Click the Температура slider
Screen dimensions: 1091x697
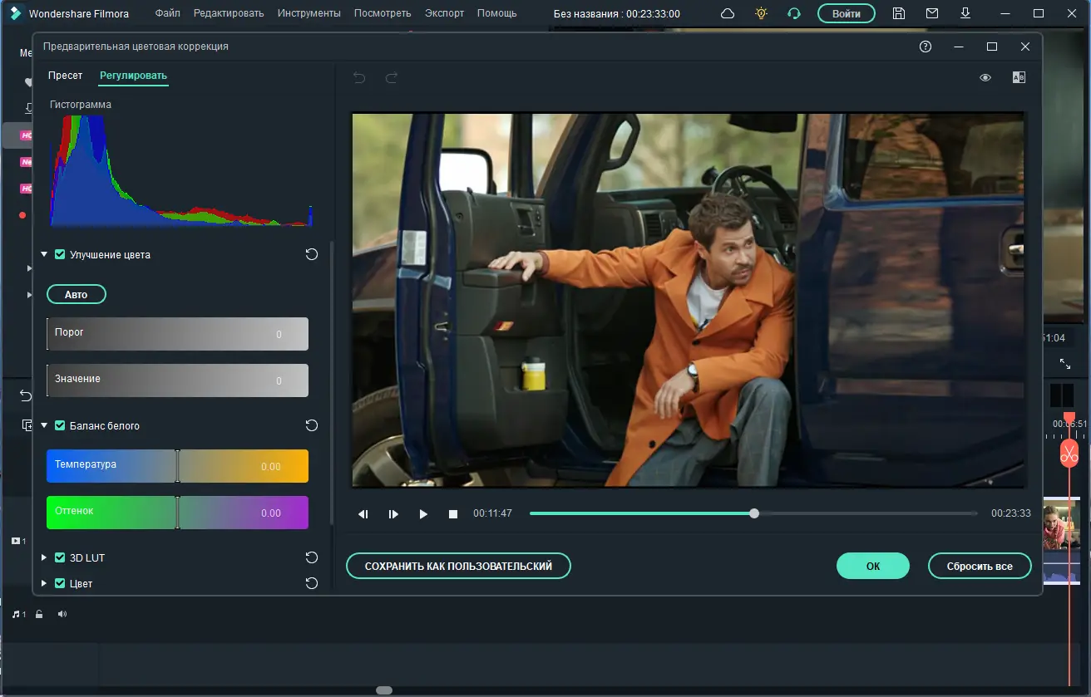[177, 466]
